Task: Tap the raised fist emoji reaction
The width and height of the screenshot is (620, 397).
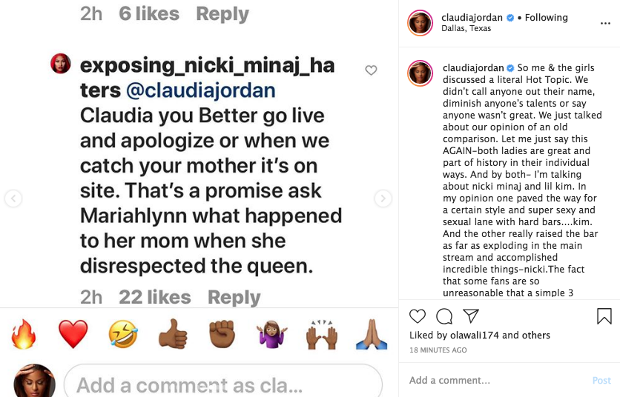Action: click(x=221, y=336)
